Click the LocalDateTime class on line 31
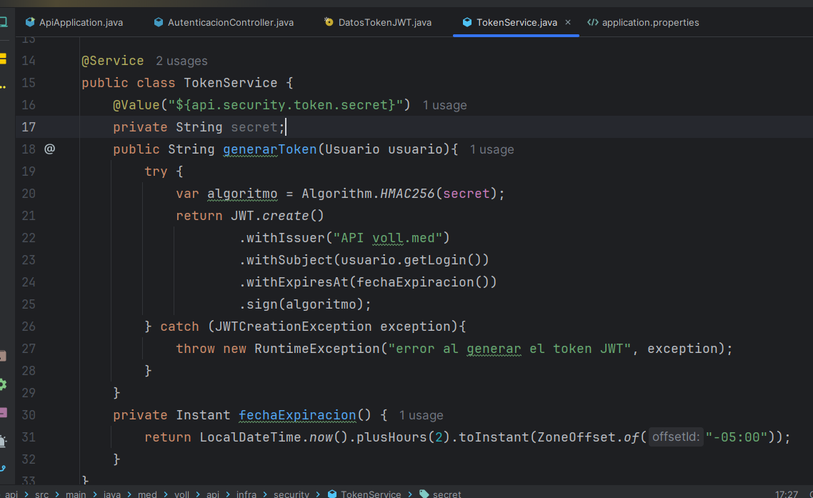 251,437
